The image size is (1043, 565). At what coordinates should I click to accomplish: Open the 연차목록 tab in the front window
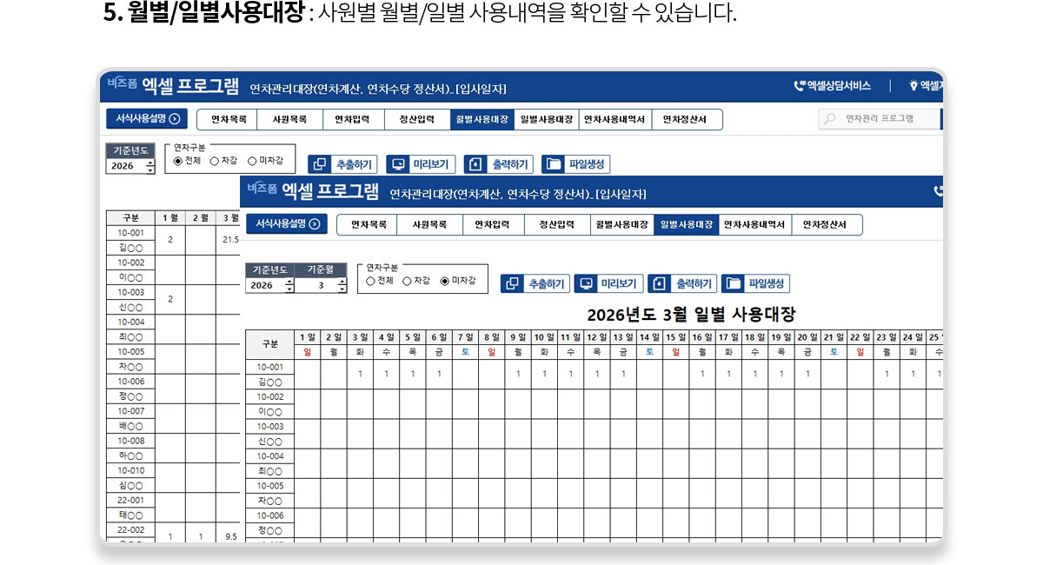[x=368, y=224]
